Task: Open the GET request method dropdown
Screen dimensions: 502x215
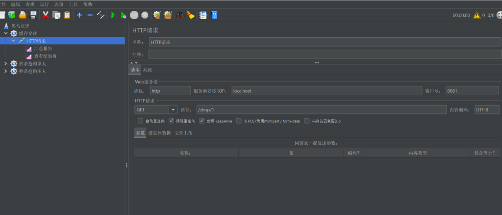Action: click(173, 110)
